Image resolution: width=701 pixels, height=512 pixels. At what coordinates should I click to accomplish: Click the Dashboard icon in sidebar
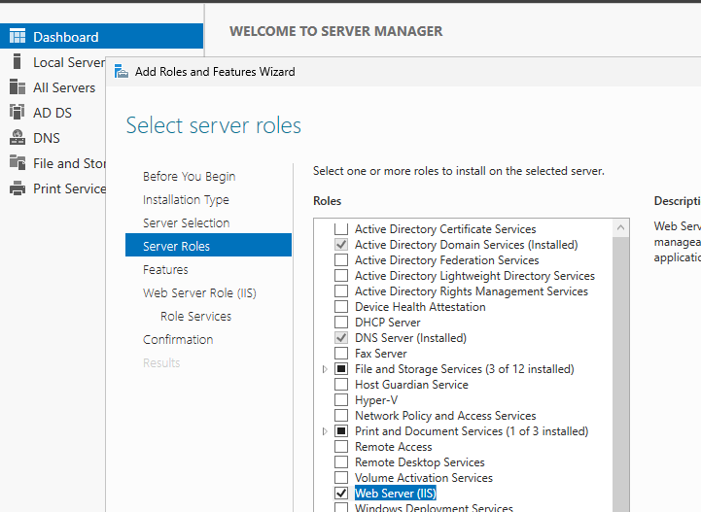[17, 37]
